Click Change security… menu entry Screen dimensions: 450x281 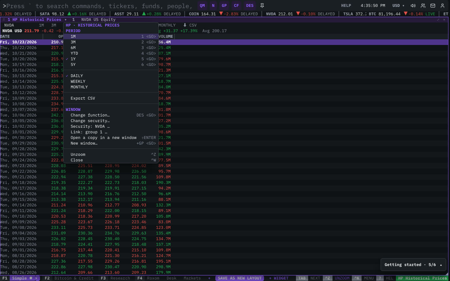coord(111,121)
